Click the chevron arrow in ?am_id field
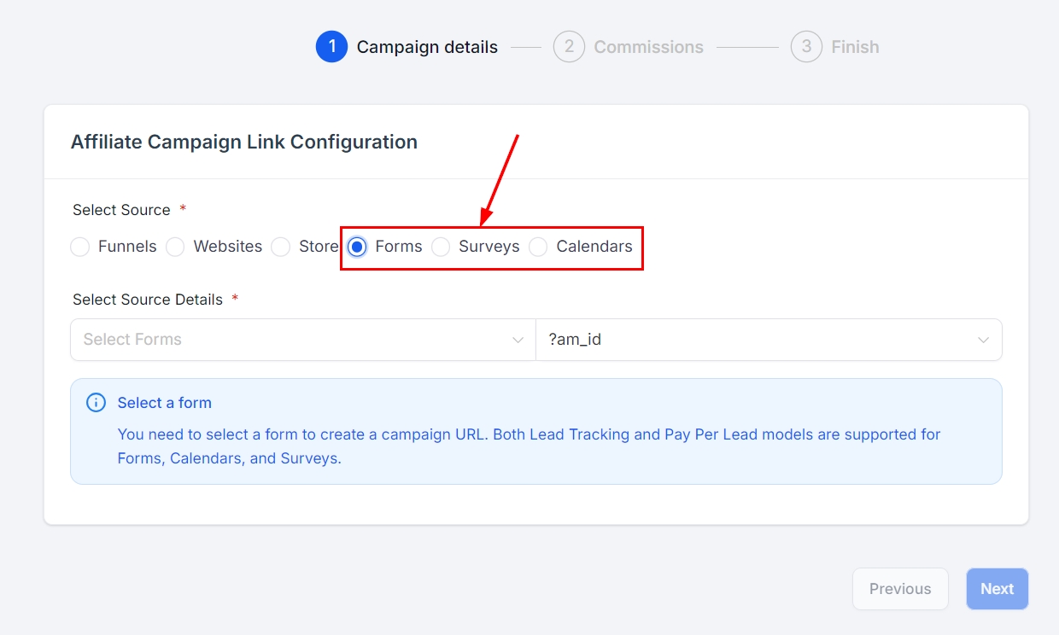This screenshot has height=635, width=1059. (x=983, y=340)
